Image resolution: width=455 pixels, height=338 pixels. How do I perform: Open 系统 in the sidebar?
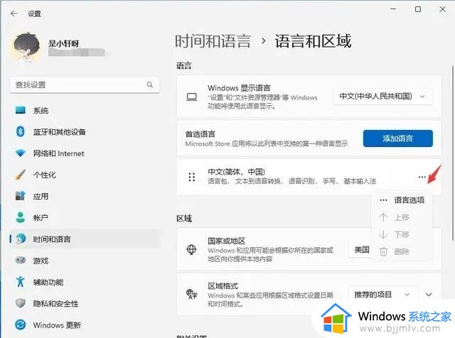85,111
